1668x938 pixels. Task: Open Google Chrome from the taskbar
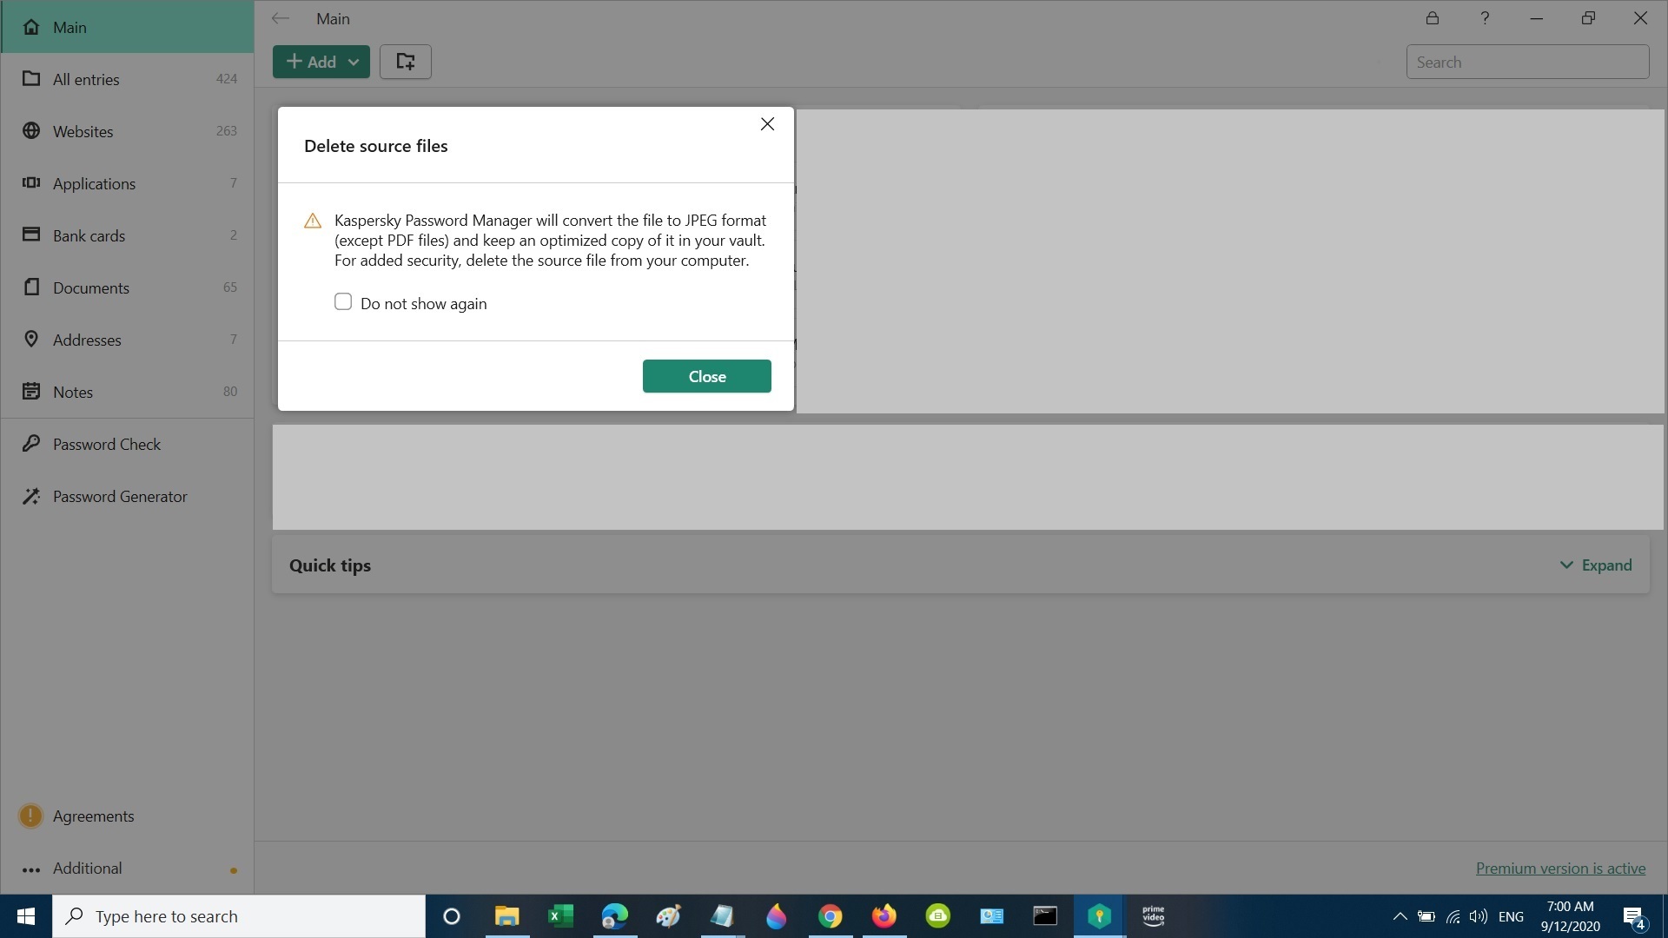(x=830, y=916)
